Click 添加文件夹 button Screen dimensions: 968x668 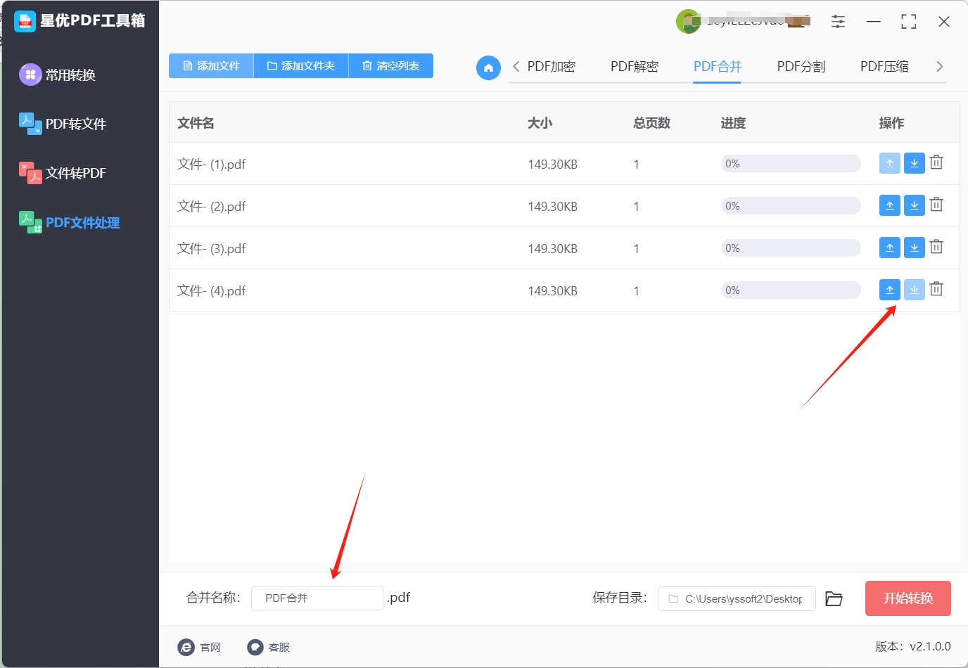(301, 65)
